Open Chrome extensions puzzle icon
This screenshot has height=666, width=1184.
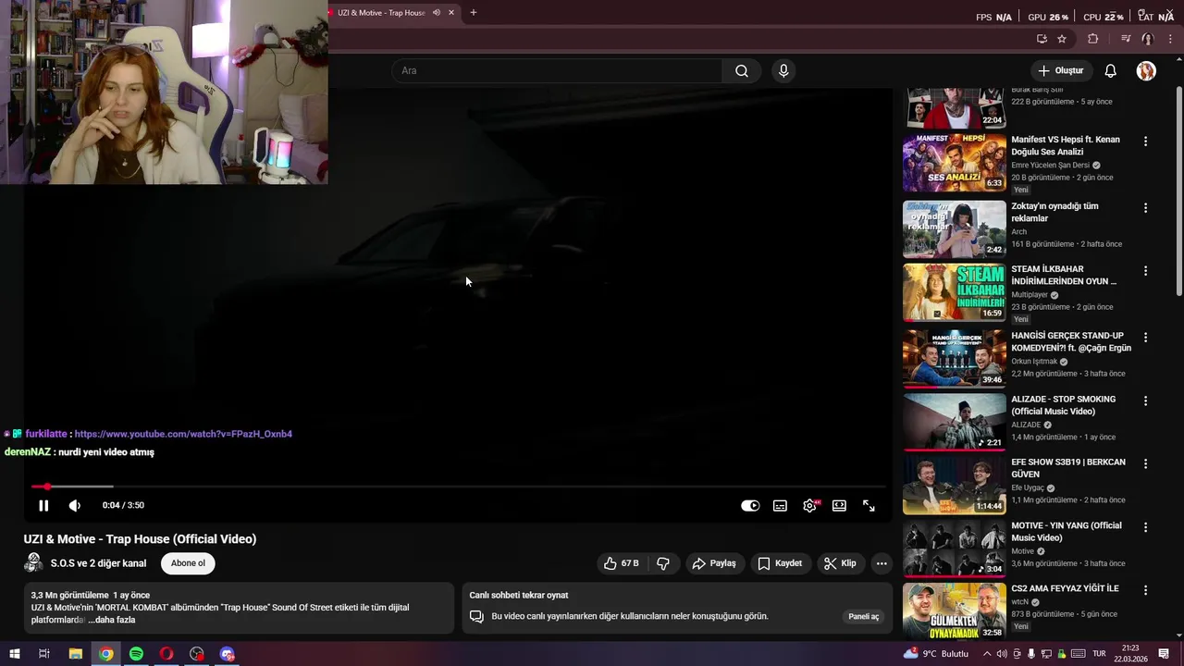coord(1093,39)
